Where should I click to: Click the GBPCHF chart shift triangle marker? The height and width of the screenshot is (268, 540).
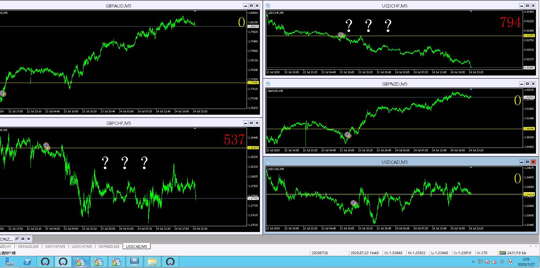pyautogui.click(x=195, y=129)
